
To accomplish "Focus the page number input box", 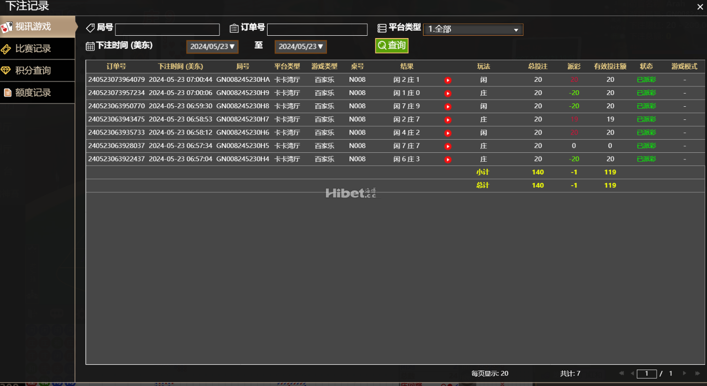I will pyautogui.click(x=647, y=374).
